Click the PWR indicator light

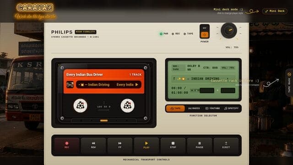pyautogui.click(x=161, y=33)
